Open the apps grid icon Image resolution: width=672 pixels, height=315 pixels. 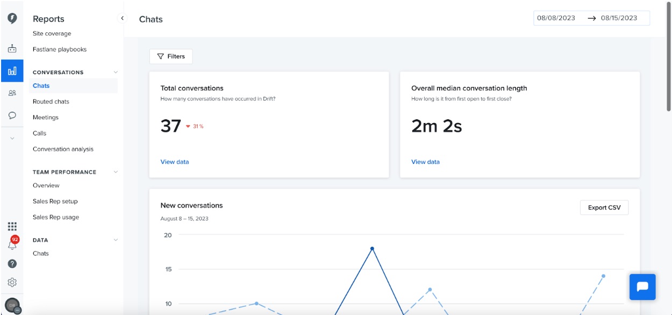pyautogui.click(x=12, y=226)
